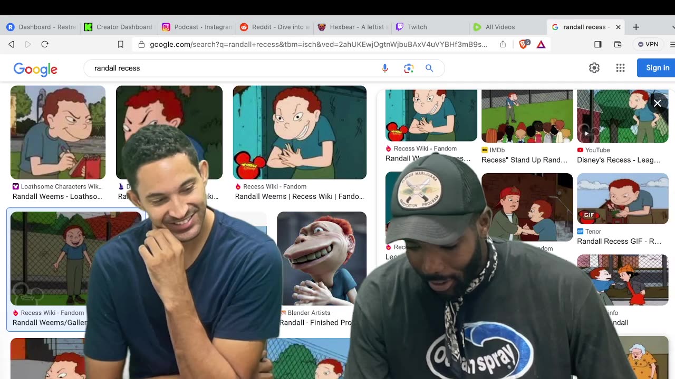The width and height of the screenshot is (675, 379).
Task: Search by image with Google Lens icon
Action: (x=409, y=68)
